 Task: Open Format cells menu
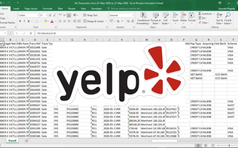[192, 18]
